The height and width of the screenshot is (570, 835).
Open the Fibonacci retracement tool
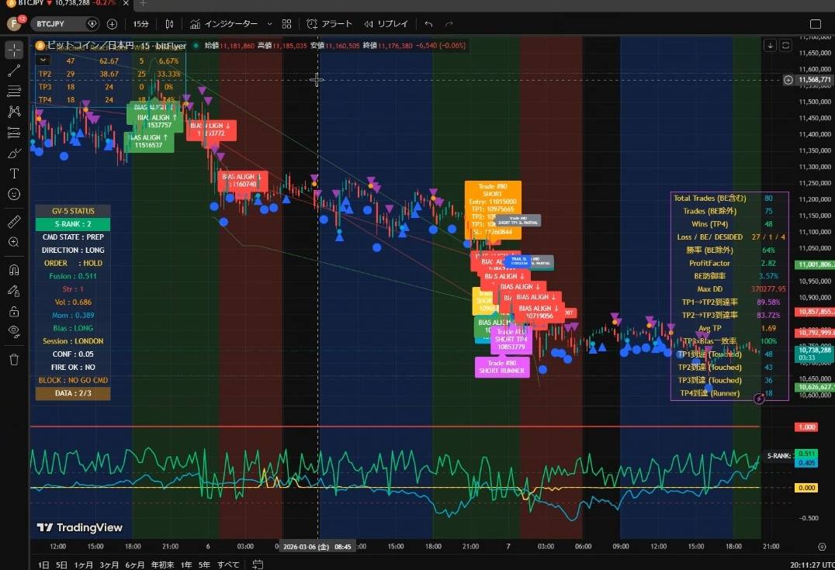pyautogui.click(x=14, y=92)
